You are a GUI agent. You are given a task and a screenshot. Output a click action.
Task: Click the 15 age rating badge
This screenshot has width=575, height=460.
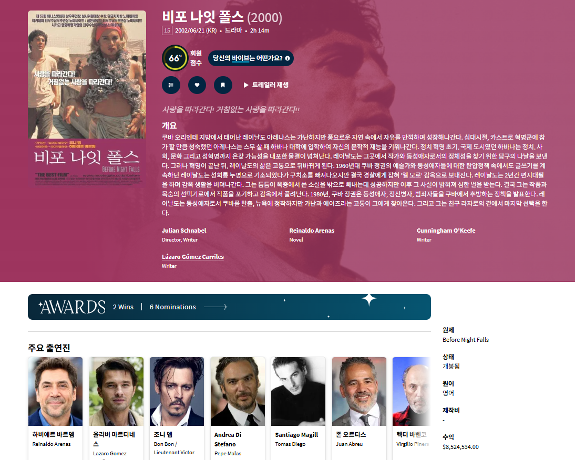167,30
